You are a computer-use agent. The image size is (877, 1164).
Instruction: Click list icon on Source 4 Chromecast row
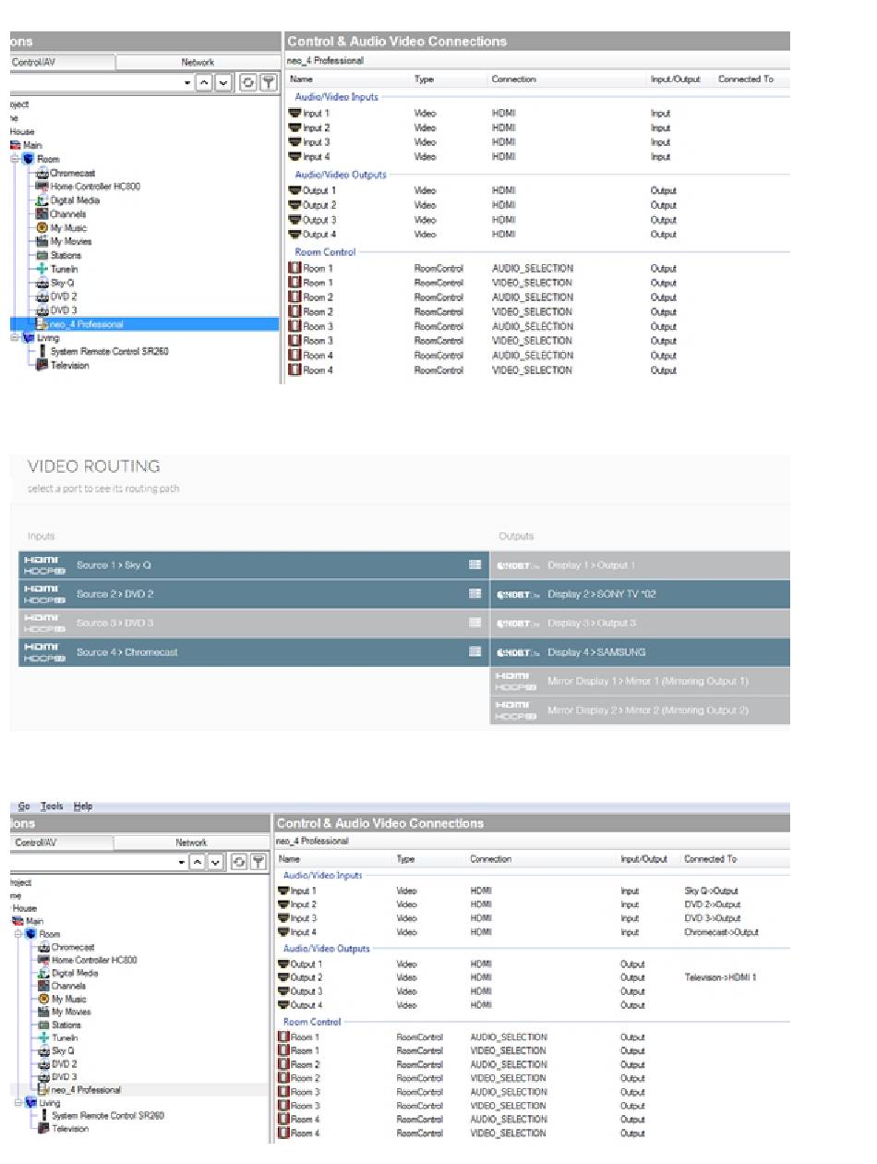coord(475,652)
